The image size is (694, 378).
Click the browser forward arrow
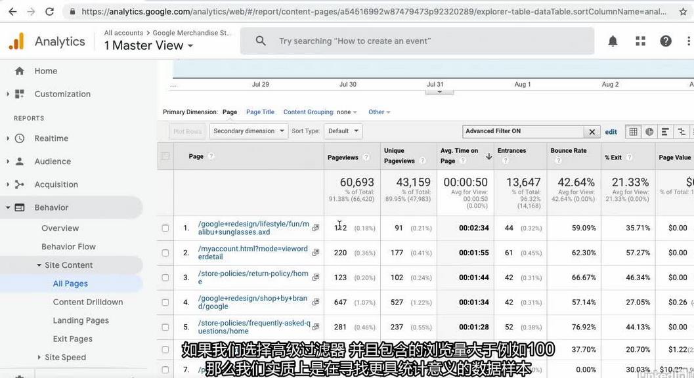click(31, 12)
